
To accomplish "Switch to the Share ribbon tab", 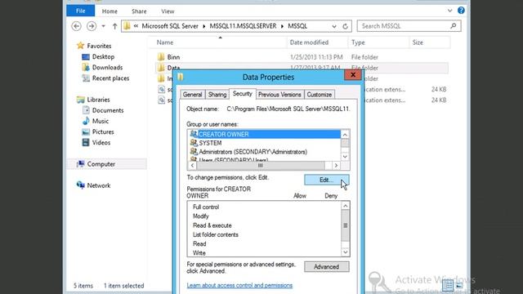I will tap(139, 11).
